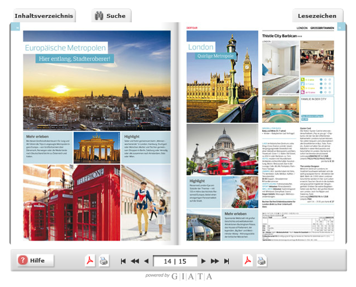The image size is (356, 287).
Task: Click the hotel pool photo
Action: [280, 109]
